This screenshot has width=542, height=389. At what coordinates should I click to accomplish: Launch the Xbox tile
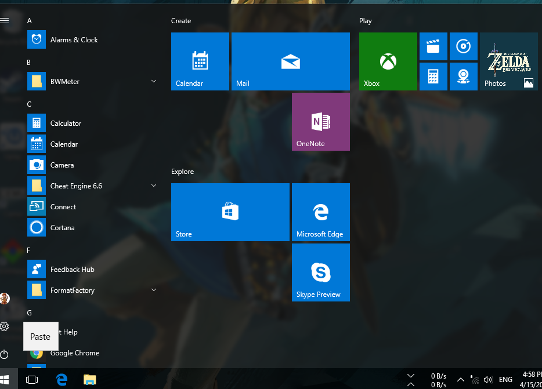pyautogui.click(x=388, y=61)
